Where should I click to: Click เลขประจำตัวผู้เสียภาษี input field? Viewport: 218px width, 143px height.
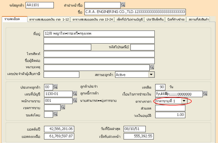pyautogui.click(x=61, y=75)
